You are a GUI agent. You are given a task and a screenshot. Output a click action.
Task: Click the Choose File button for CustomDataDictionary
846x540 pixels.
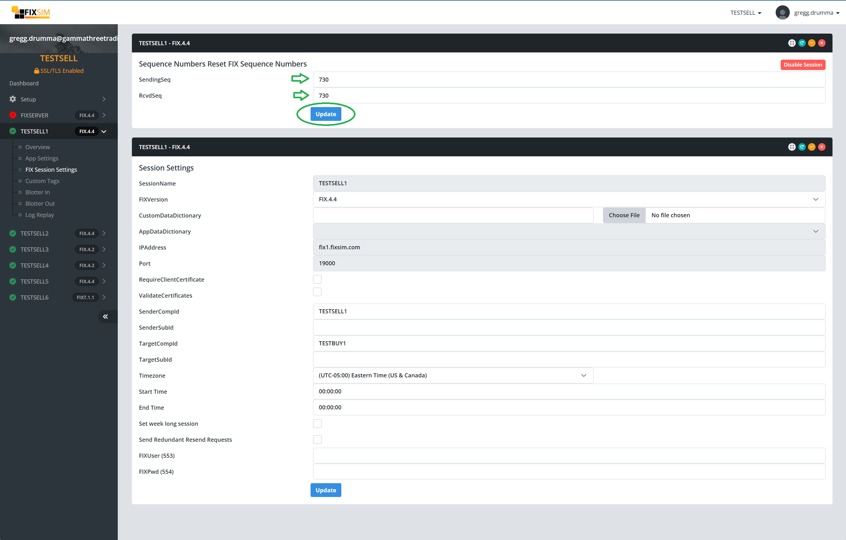coord(624,215)
